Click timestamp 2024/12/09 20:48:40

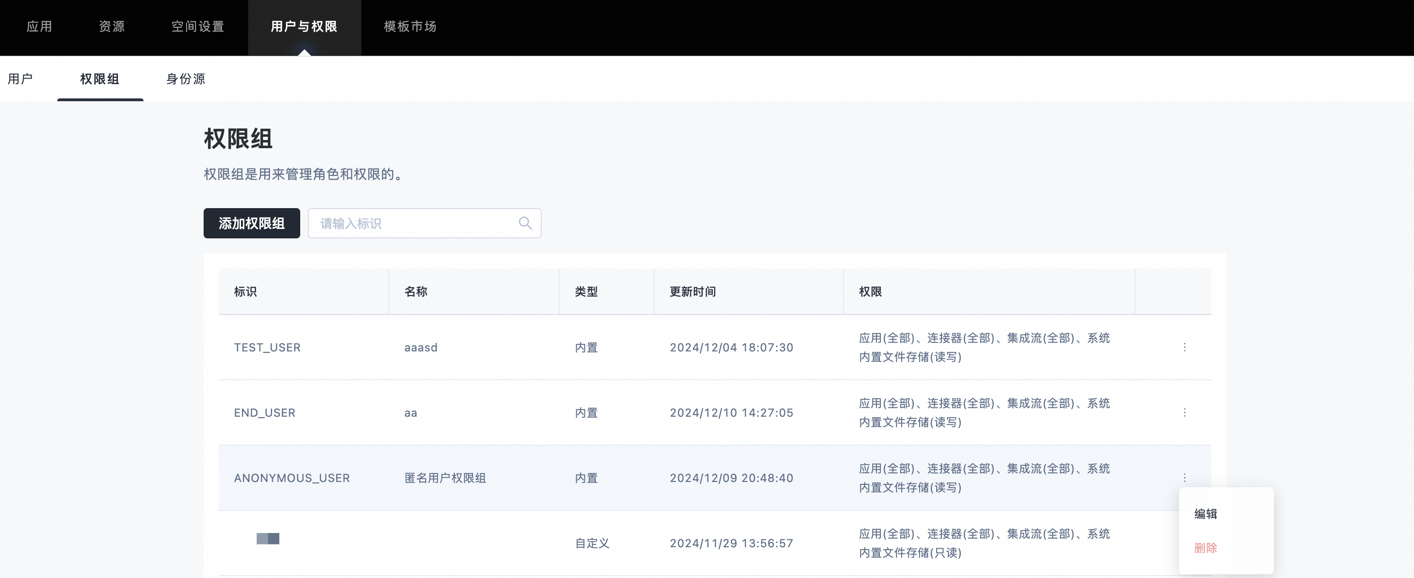click(x=732, y=478)
